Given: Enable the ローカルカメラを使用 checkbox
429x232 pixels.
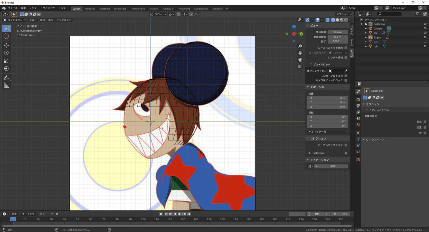Looking at the screenshot, I should click(346, 48).
